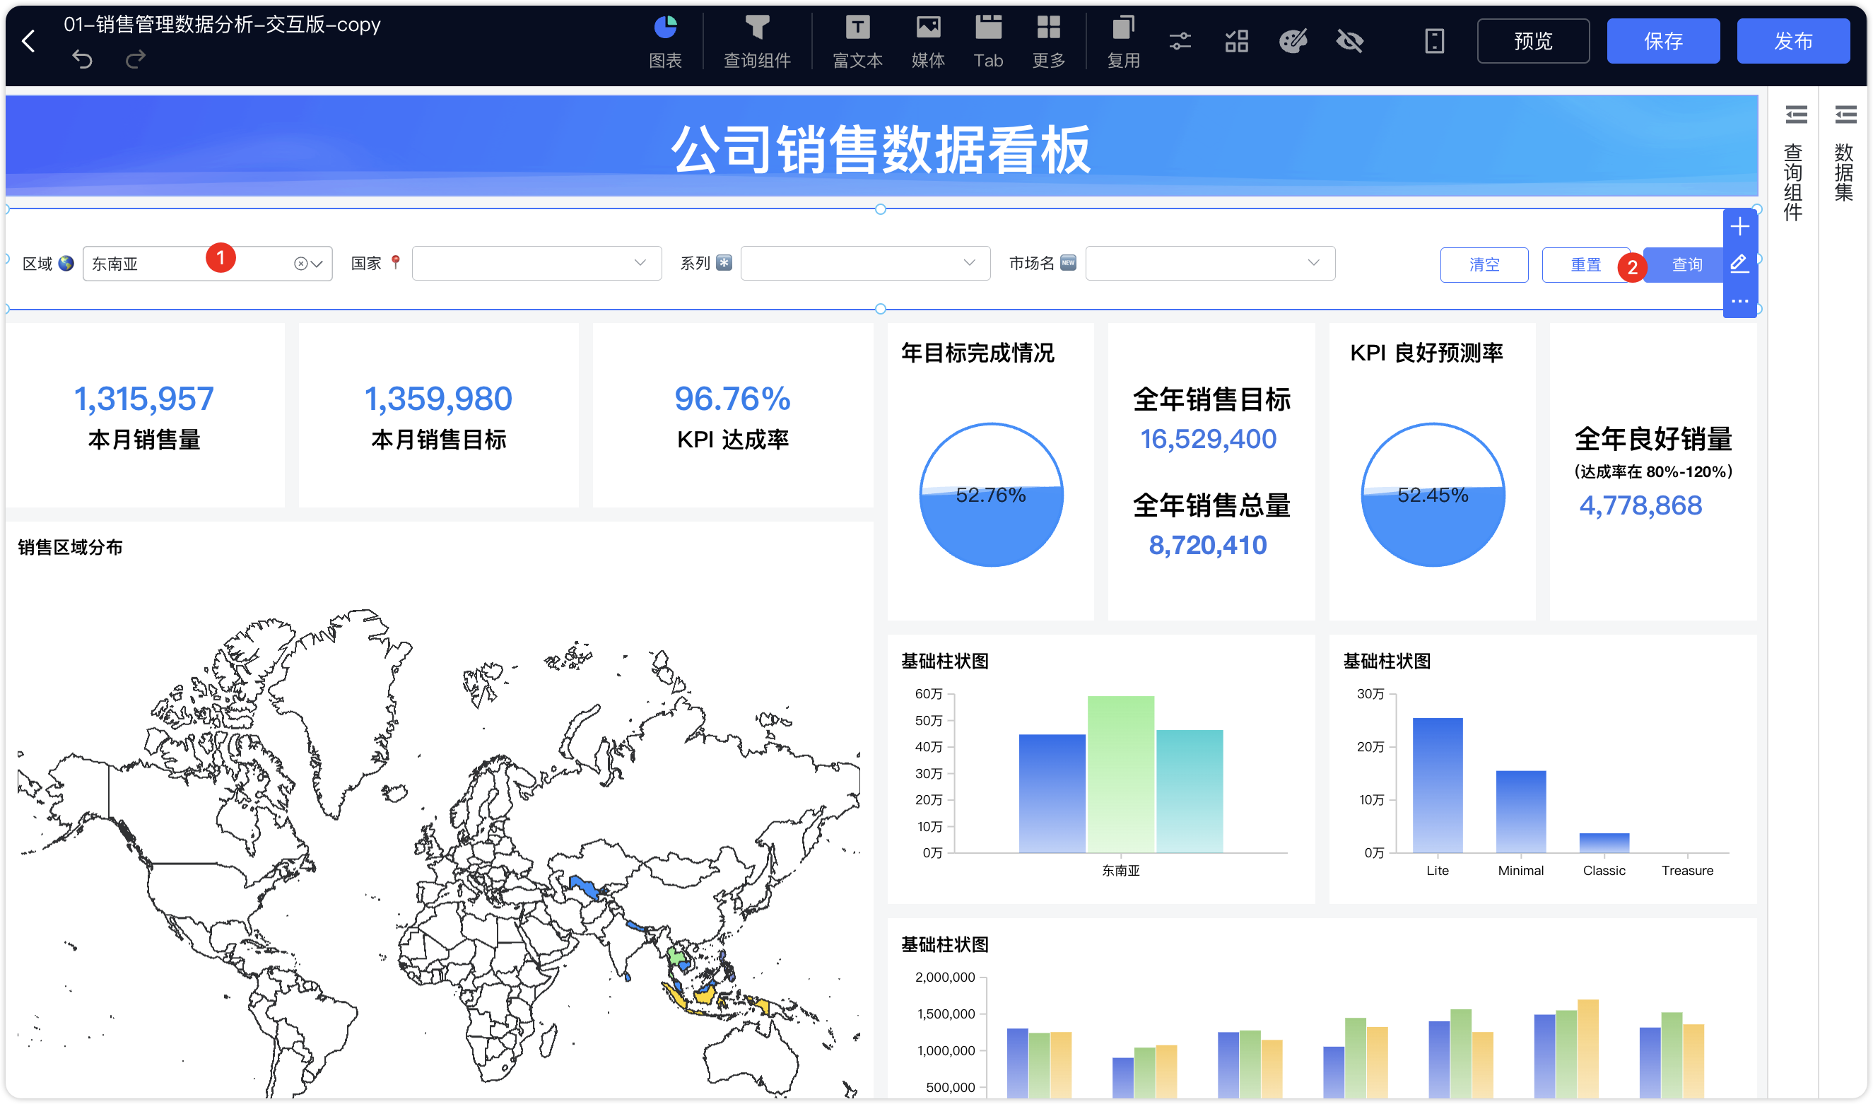Open the 国家 dropdown
The width and height of the screenshot is (1873, 1104).
536,263
